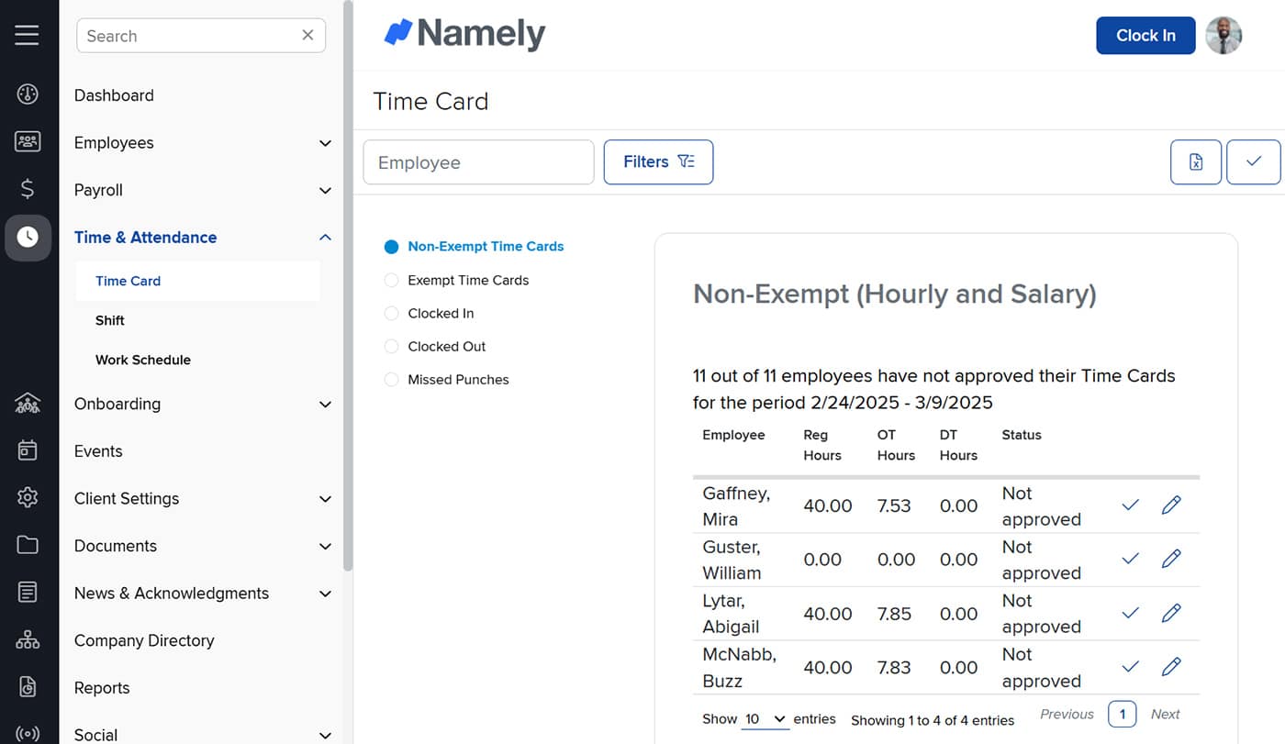Image resolution: width=1285 pixels, height=744 pixels.
Task: Select the Clocked In radio option
Action: point(392,314)
